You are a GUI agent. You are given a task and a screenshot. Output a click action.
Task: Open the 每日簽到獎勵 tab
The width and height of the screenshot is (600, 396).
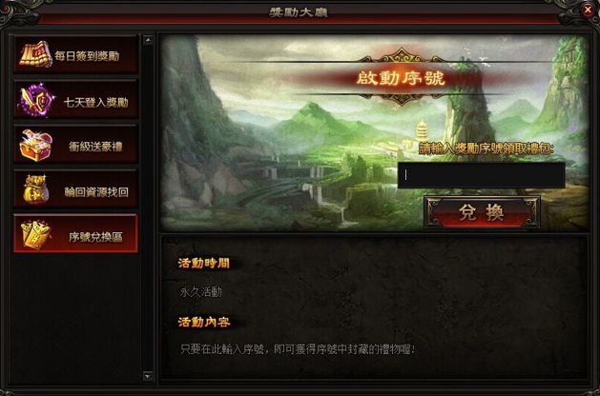click(75, 54)
